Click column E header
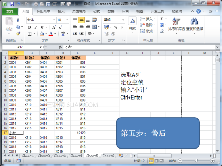 (78, 53)
